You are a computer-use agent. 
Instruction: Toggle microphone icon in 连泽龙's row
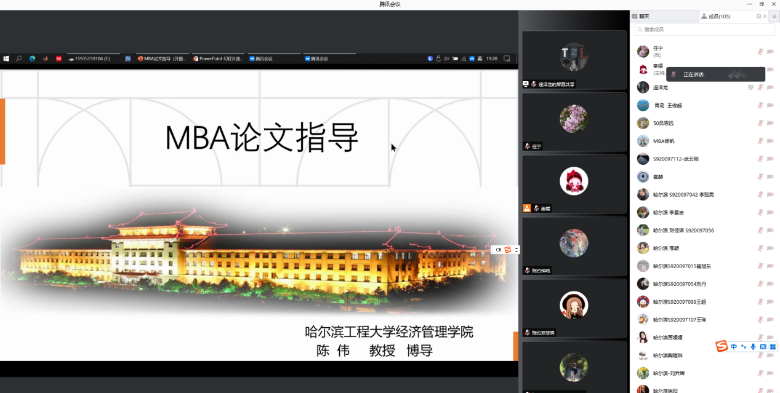[760, 87]
